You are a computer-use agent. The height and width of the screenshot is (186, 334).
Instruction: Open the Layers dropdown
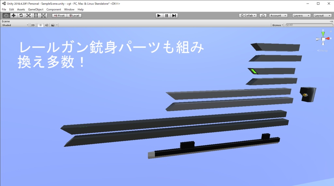(301, 16)
